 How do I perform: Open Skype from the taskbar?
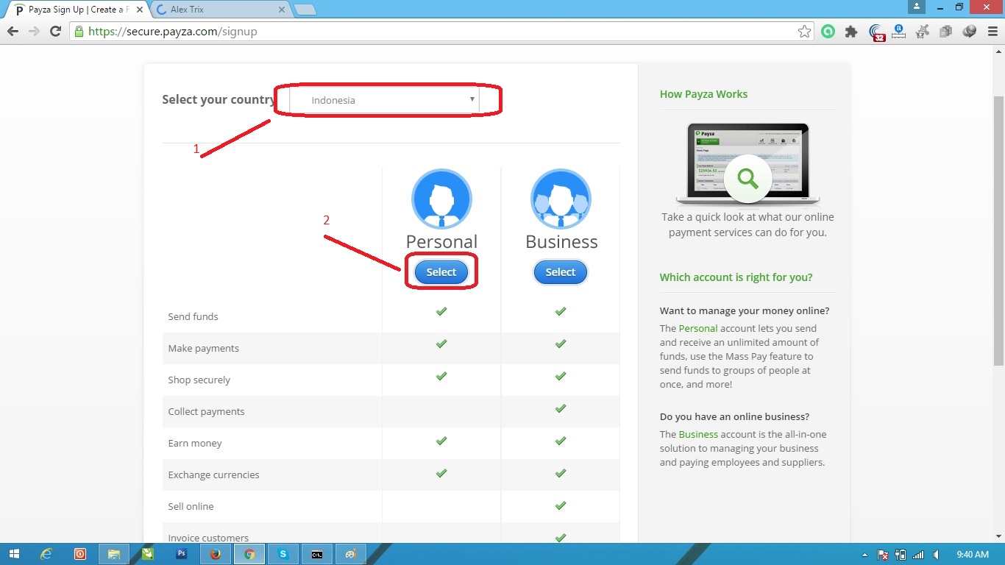click(x=283, y=554)
